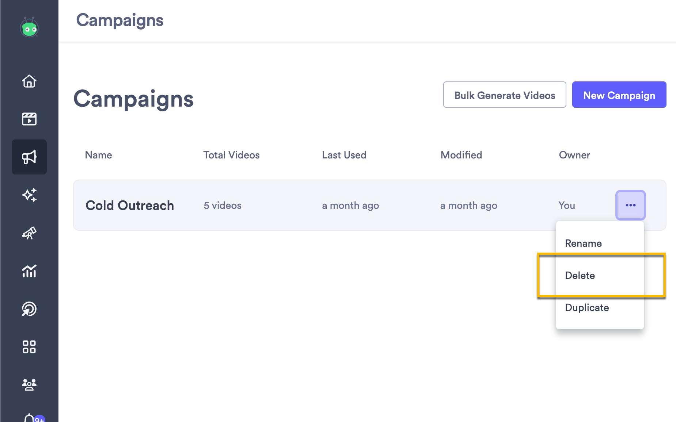The image size is (676, 422).
Task: Click the engagement target cursor icon
Action: click(29, 309)
